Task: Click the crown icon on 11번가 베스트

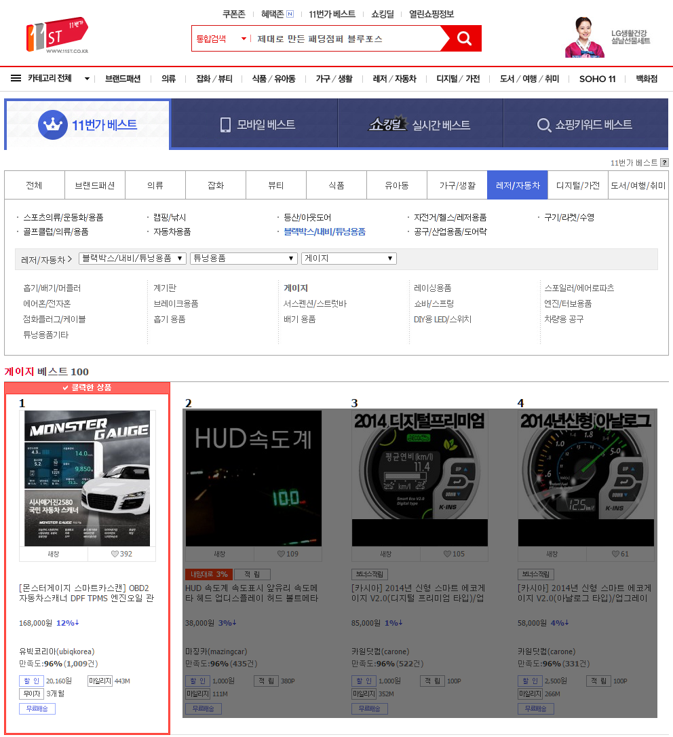Action: click(53, 125)
